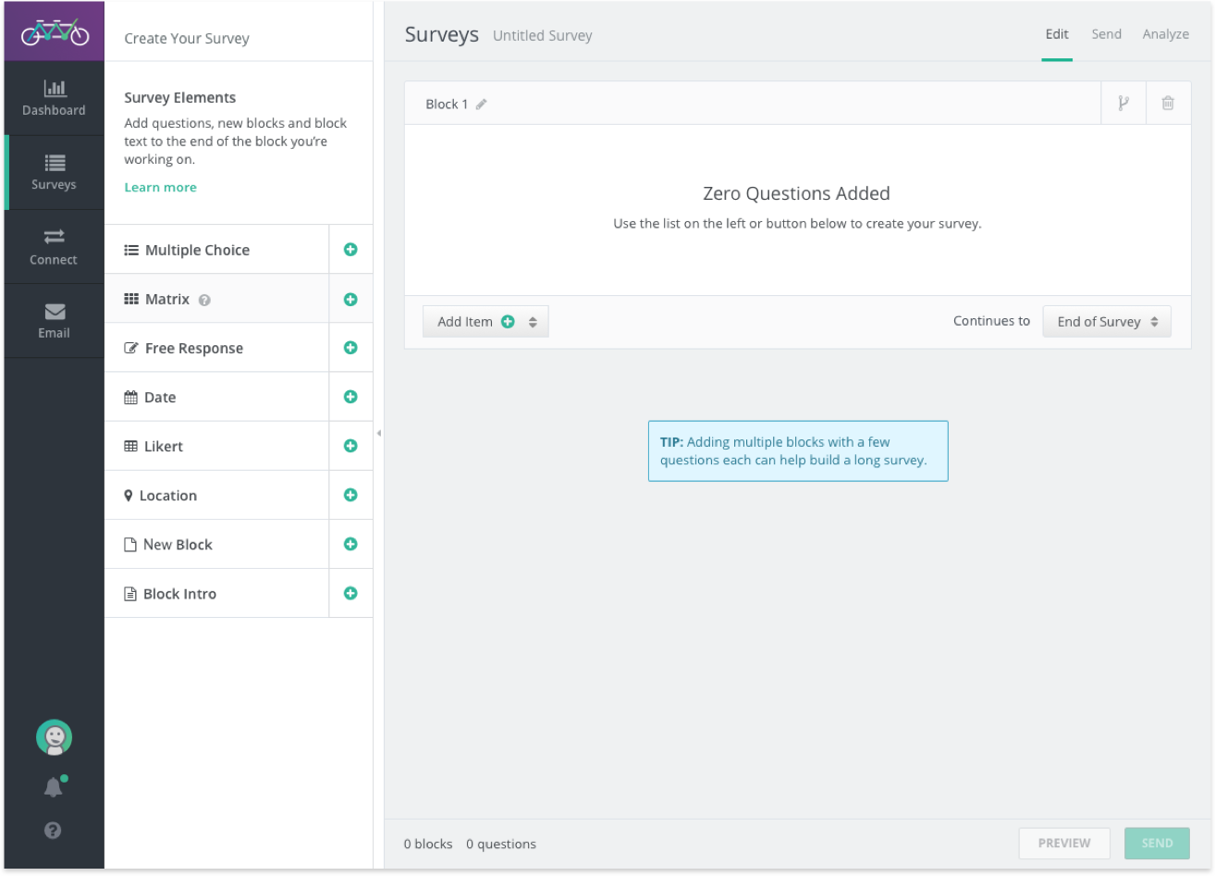Add a Free Response question with plus
Screen dimensions: 1215x876
[x=350, y=348]
